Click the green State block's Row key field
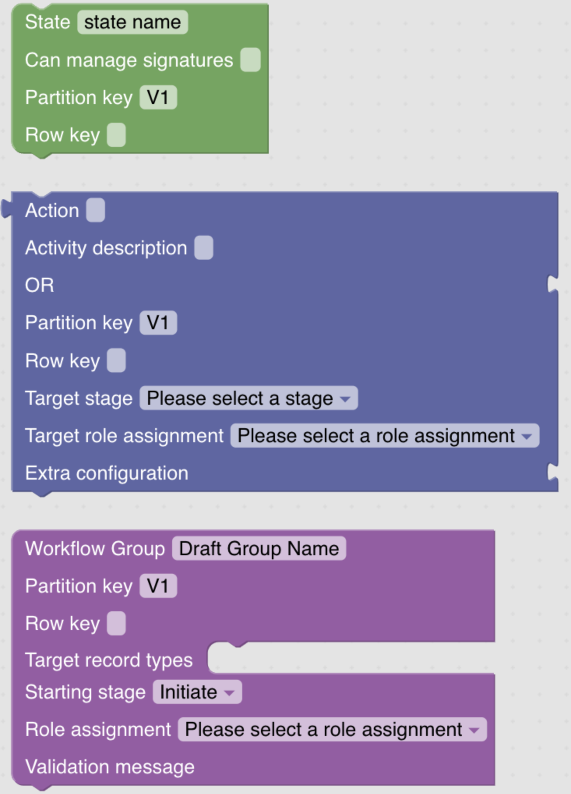 pyautogui.click(x=116, y=135)
